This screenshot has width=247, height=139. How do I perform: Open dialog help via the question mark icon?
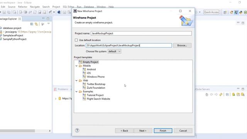click(77, 131)
